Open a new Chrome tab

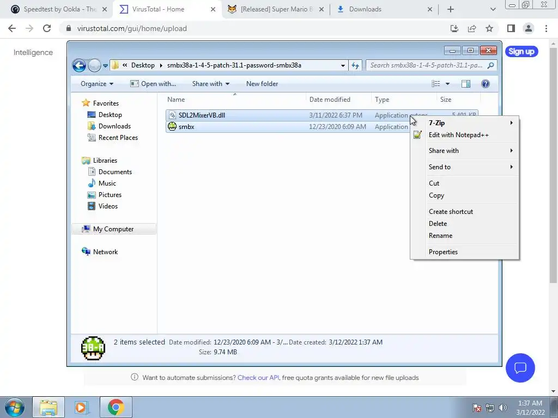pyautogui.click(x=451, y=9)
